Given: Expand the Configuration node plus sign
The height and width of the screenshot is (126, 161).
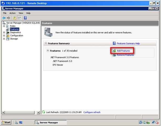Looking at the screenshot, I should click(4, 36).
